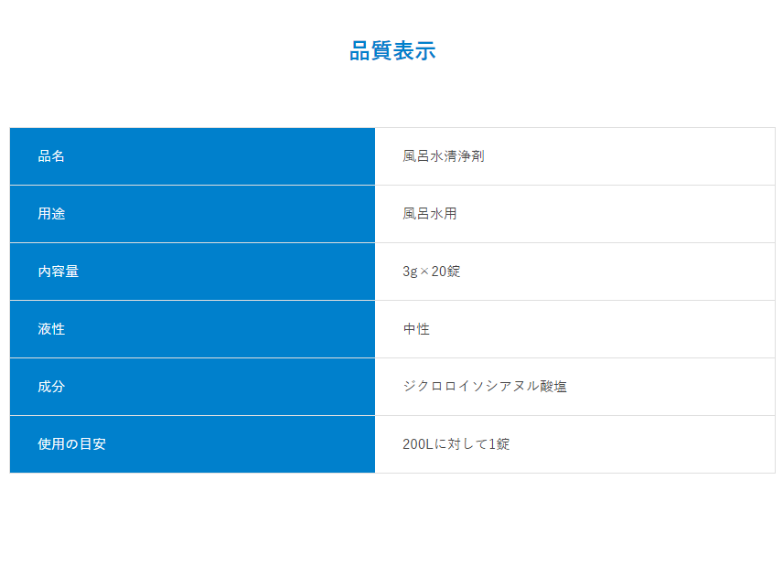Image resolution: width=783 pixels, height=565 pixels.
Task: Click the 成分 label cell
Action: click(51, 387)
